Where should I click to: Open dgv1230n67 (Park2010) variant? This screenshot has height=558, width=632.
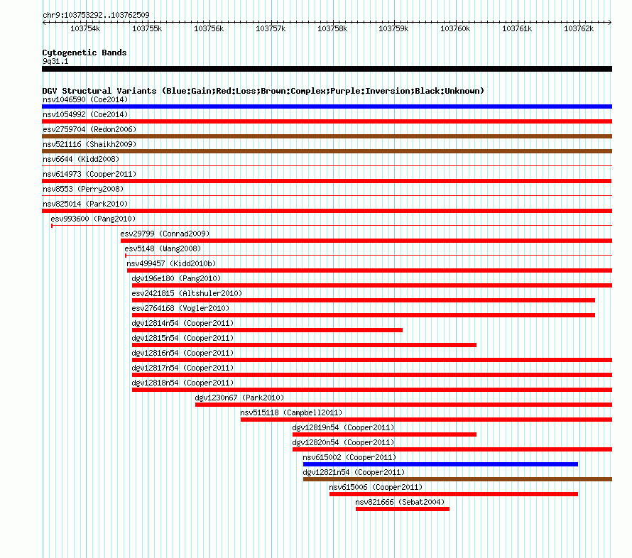[239, 398]
